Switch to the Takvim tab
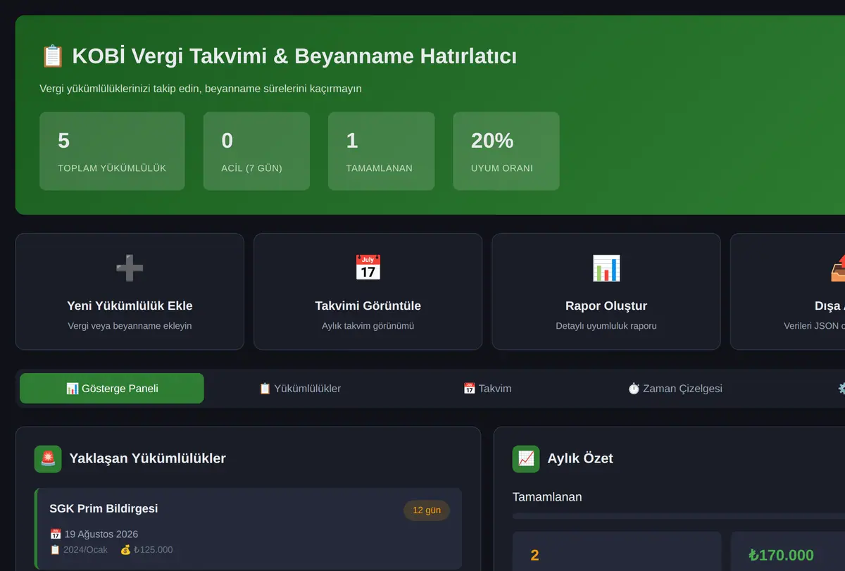The width and height of the screenshot is (845, 571). click(487, 389)
